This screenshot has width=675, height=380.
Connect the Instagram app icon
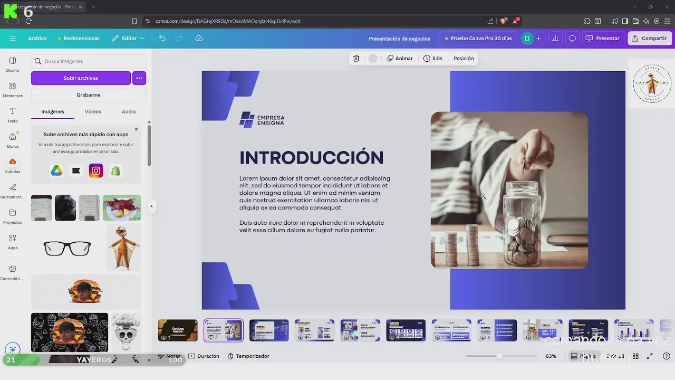pos(96,170)
